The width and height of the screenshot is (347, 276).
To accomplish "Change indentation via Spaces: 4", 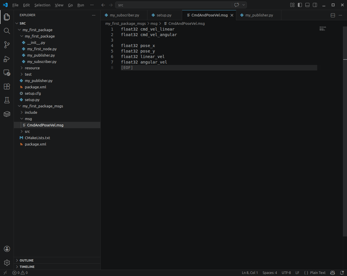I will pos(270,273).
